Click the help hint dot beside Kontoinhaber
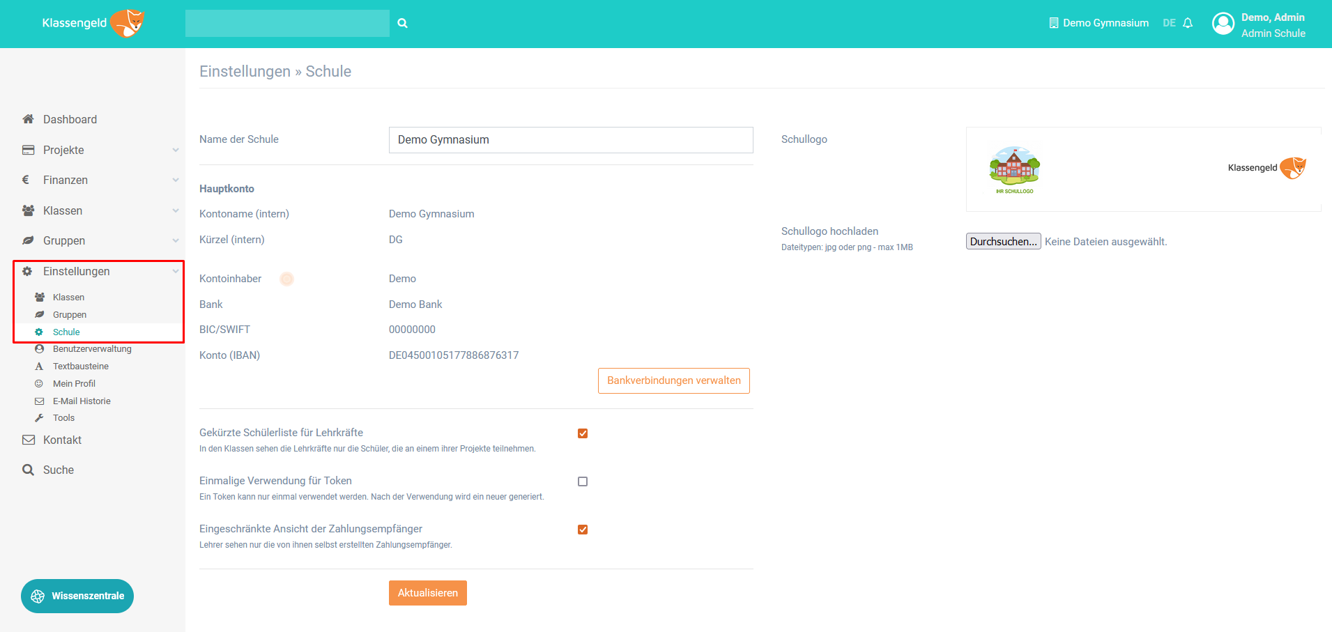Image resolution: width=1332 pixels, height=632 pixels. (x=286, y=279)
